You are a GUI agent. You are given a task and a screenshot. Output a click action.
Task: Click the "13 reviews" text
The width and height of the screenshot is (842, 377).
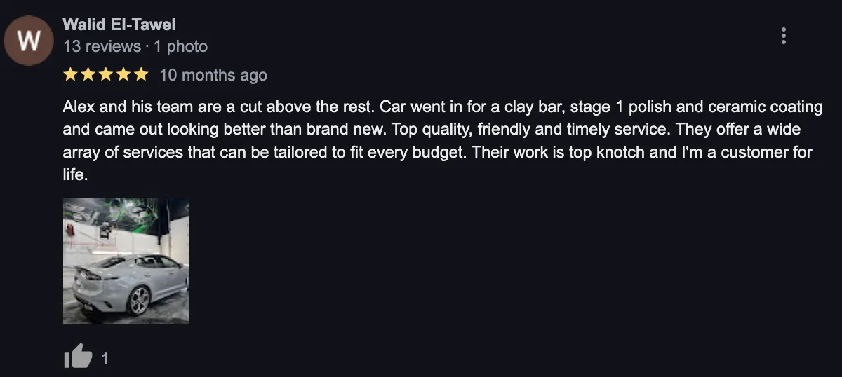(102, 46)
